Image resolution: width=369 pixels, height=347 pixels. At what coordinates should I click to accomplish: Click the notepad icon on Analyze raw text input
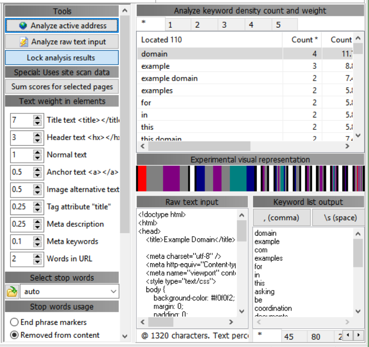24,42
